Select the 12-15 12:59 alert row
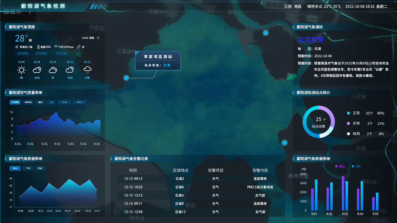397x223 pixels. tap(199, 212)
